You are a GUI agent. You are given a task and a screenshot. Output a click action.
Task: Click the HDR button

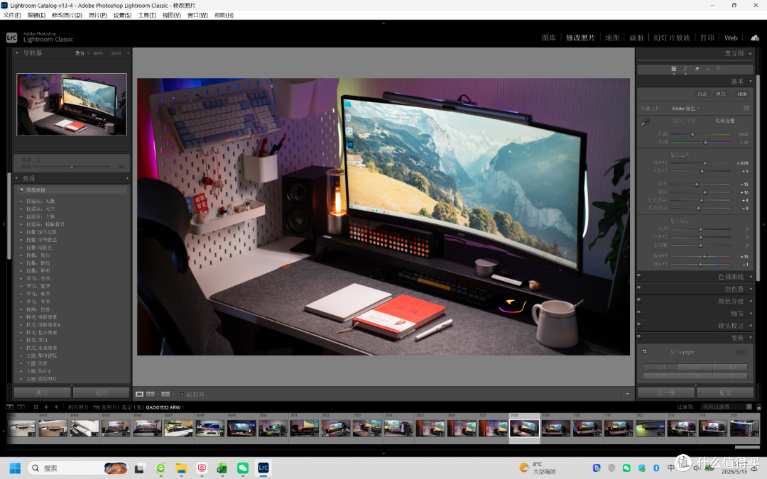click(x=742, y=94)
